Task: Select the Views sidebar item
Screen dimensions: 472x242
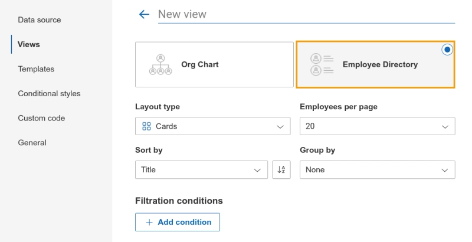Action: [x=29, y=44]
